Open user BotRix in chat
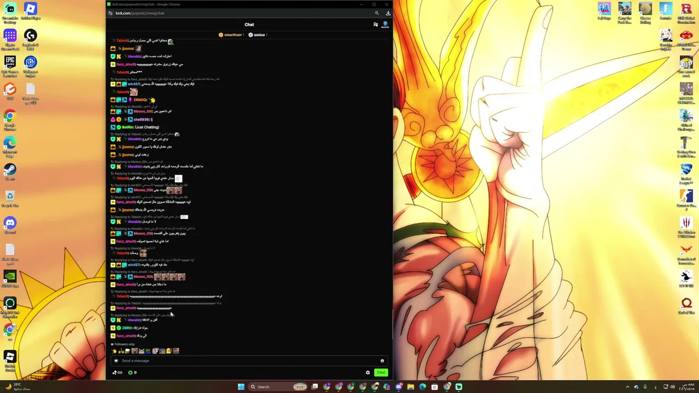699x393 pixels. pyautogui.click(x=127, y=127)
